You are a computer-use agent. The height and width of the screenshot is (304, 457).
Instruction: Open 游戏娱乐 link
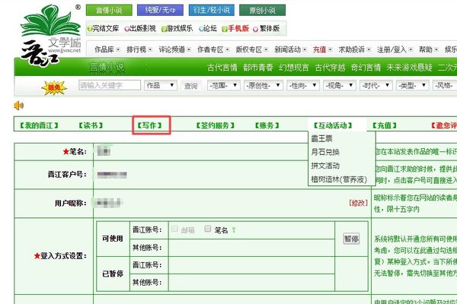[177, 29]
